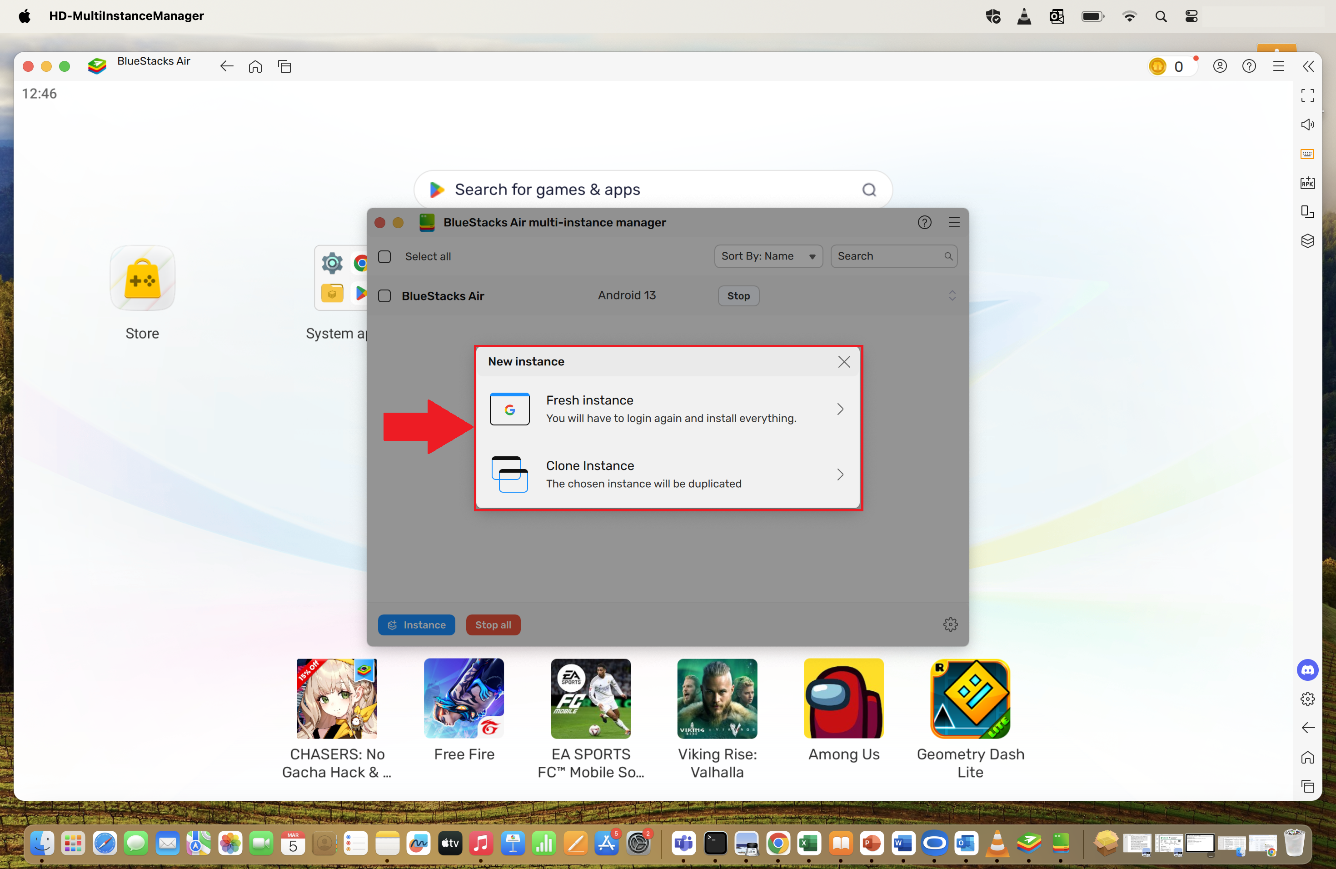The height and width of the screenshot is (869, 1336).
Task: Open the account profile icon in the title bar
Action: (x=1220, y=66)
